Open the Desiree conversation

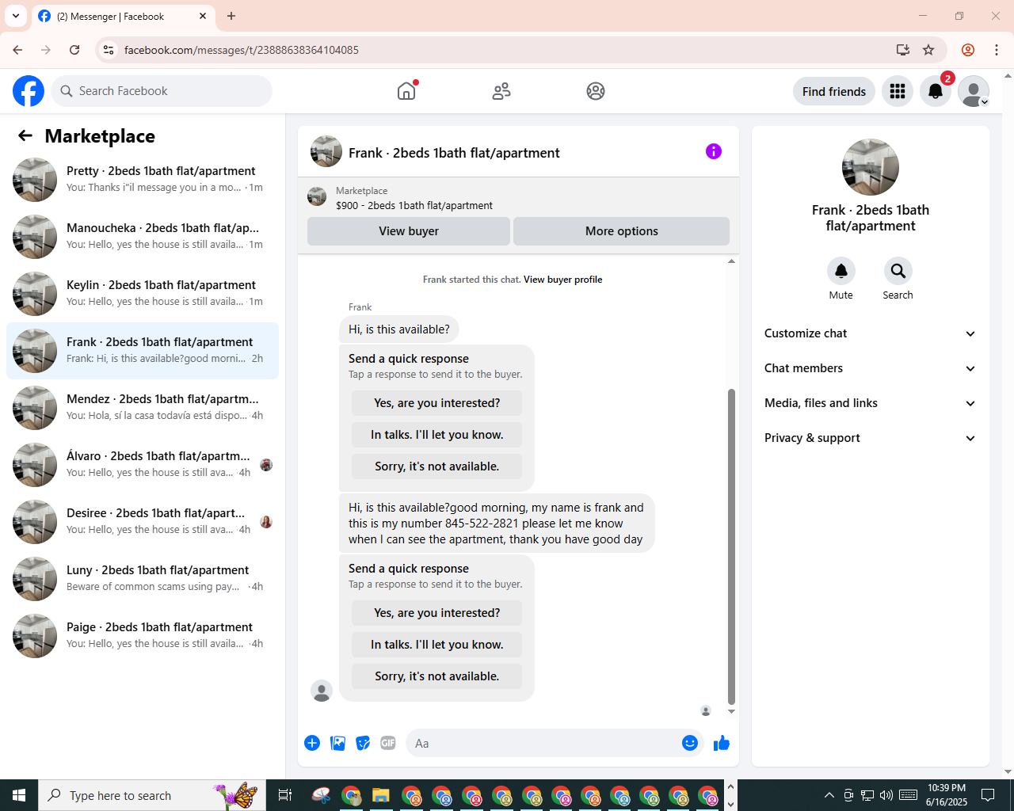(x=143, y=522)
